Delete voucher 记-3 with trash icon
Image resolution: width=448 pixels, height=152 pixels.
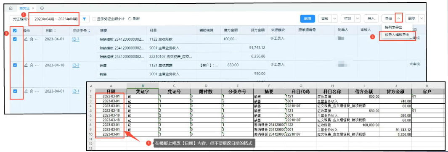point(32,39)
